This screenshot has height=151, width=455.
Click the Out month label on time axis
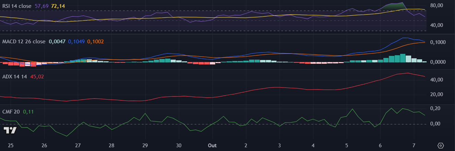[212, 146]
